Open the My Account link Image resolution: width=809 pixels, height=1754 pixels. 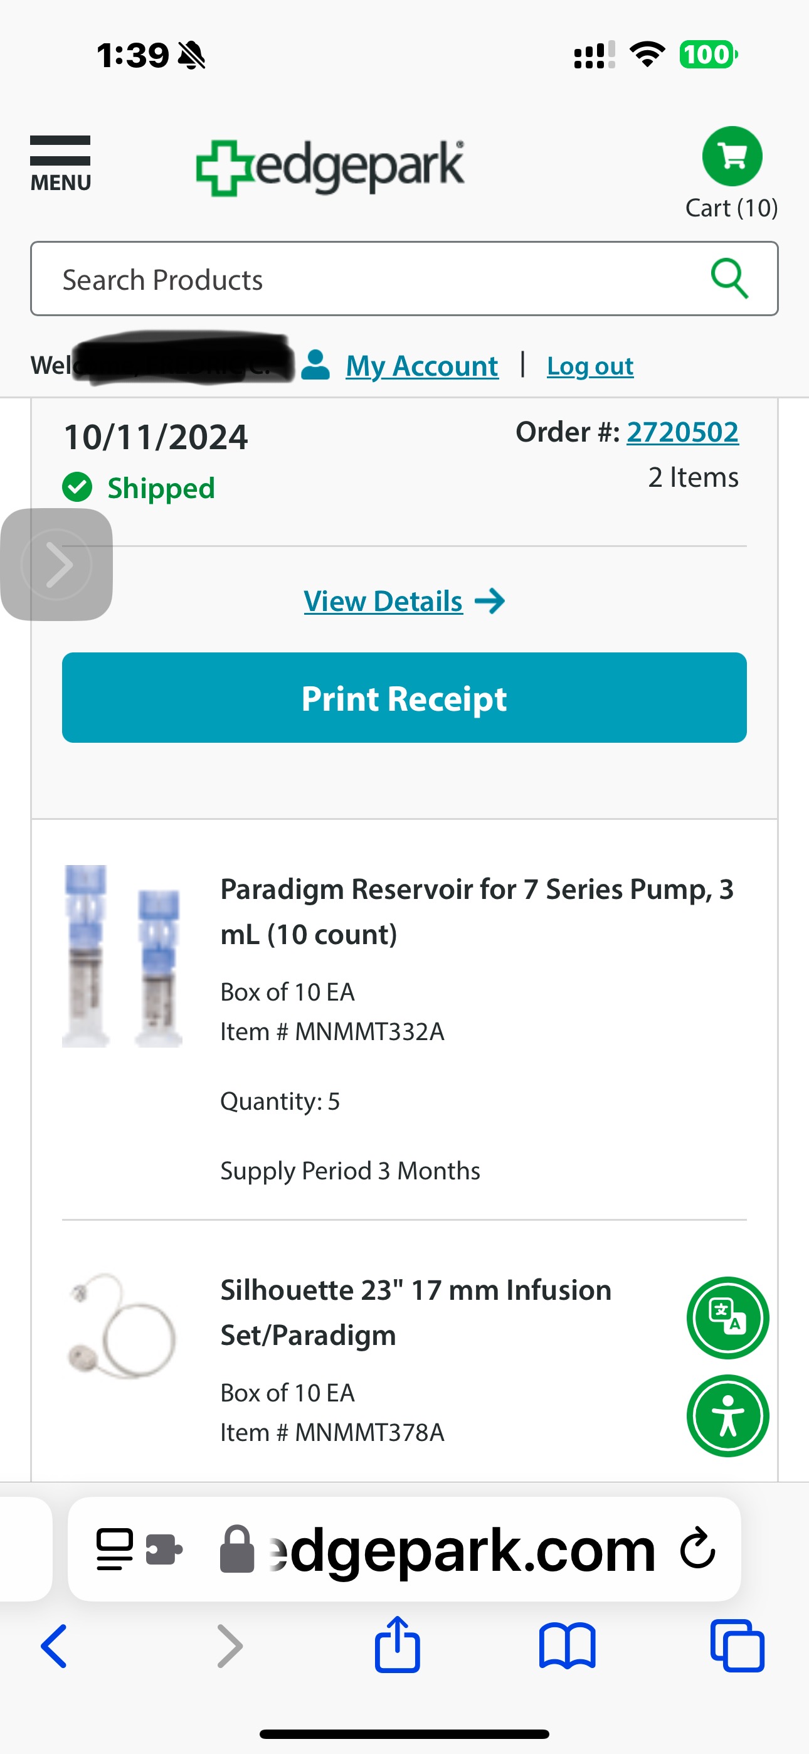(x=421, y=366)
